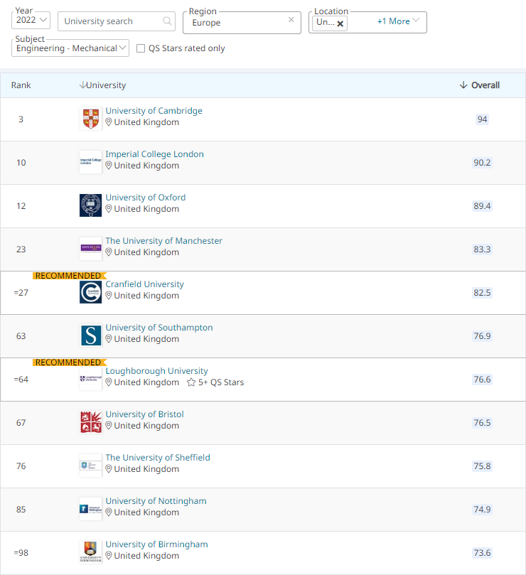Click the University of Oxford crest logo
526x575 pixels.
coord(90,205)
